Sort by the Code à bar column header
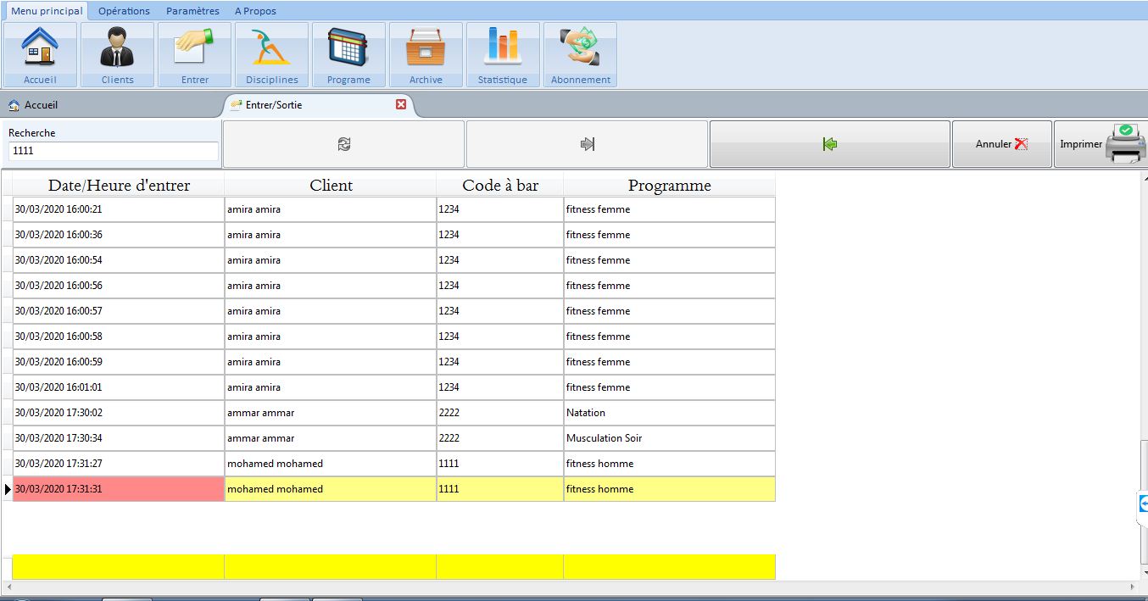Screen dimensions: 1148x601 [x=500, y=186]
